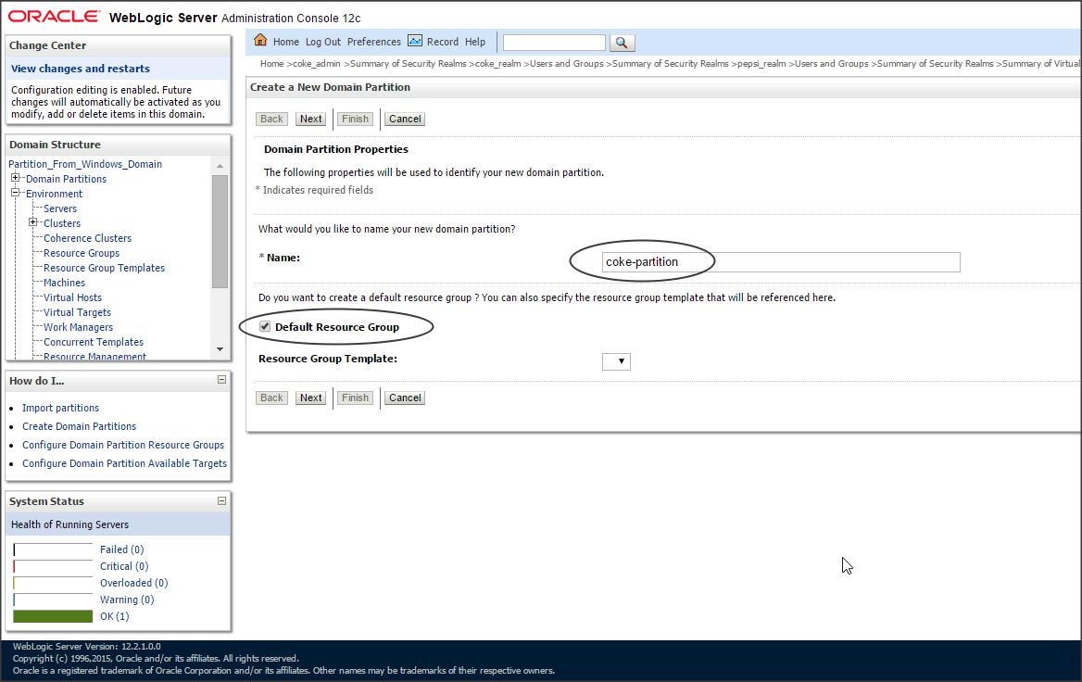Open the Home toolbar link
This screenshot has height=682, width=1082.
pyautogui.click(x=285, y=42)
